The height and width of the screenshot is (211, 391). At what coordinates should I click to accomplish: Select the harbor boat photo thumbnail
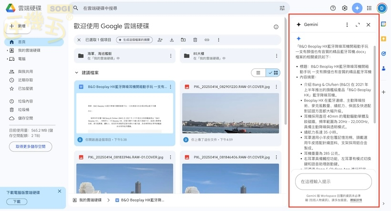230,113
